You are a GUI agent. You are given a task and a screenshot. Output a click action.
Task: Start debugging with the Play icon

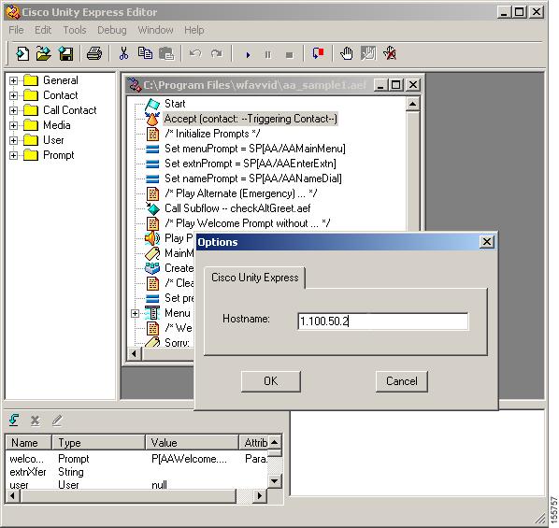[248, 55]
